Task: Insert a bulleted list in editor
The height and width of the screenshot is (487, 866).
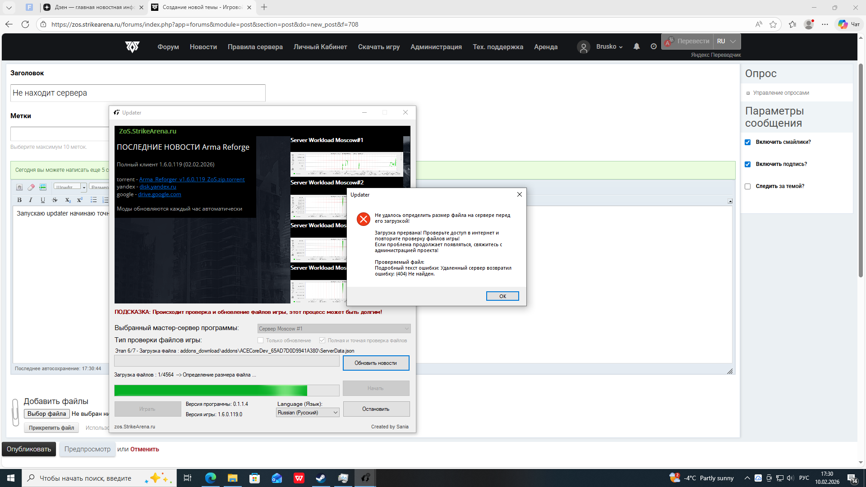Action: [93, 200]
